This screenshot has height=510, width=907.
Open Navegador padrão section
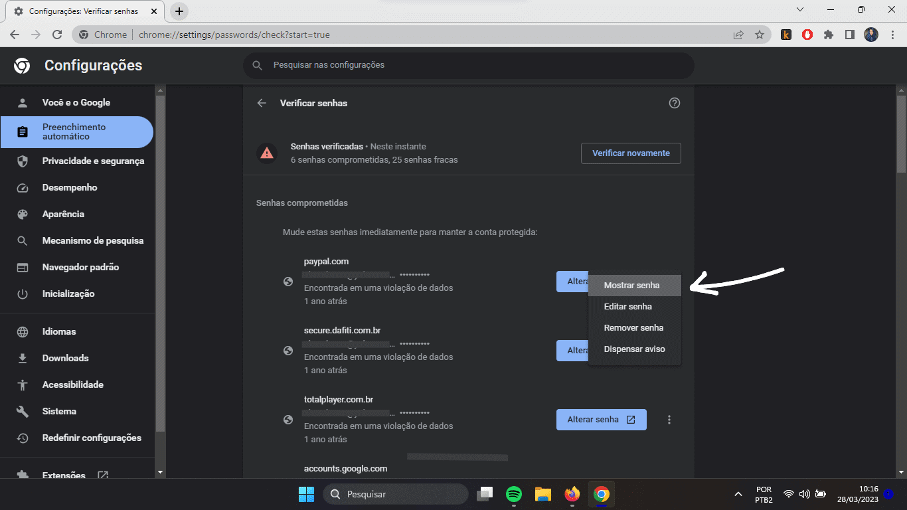(x=77, y=267)
